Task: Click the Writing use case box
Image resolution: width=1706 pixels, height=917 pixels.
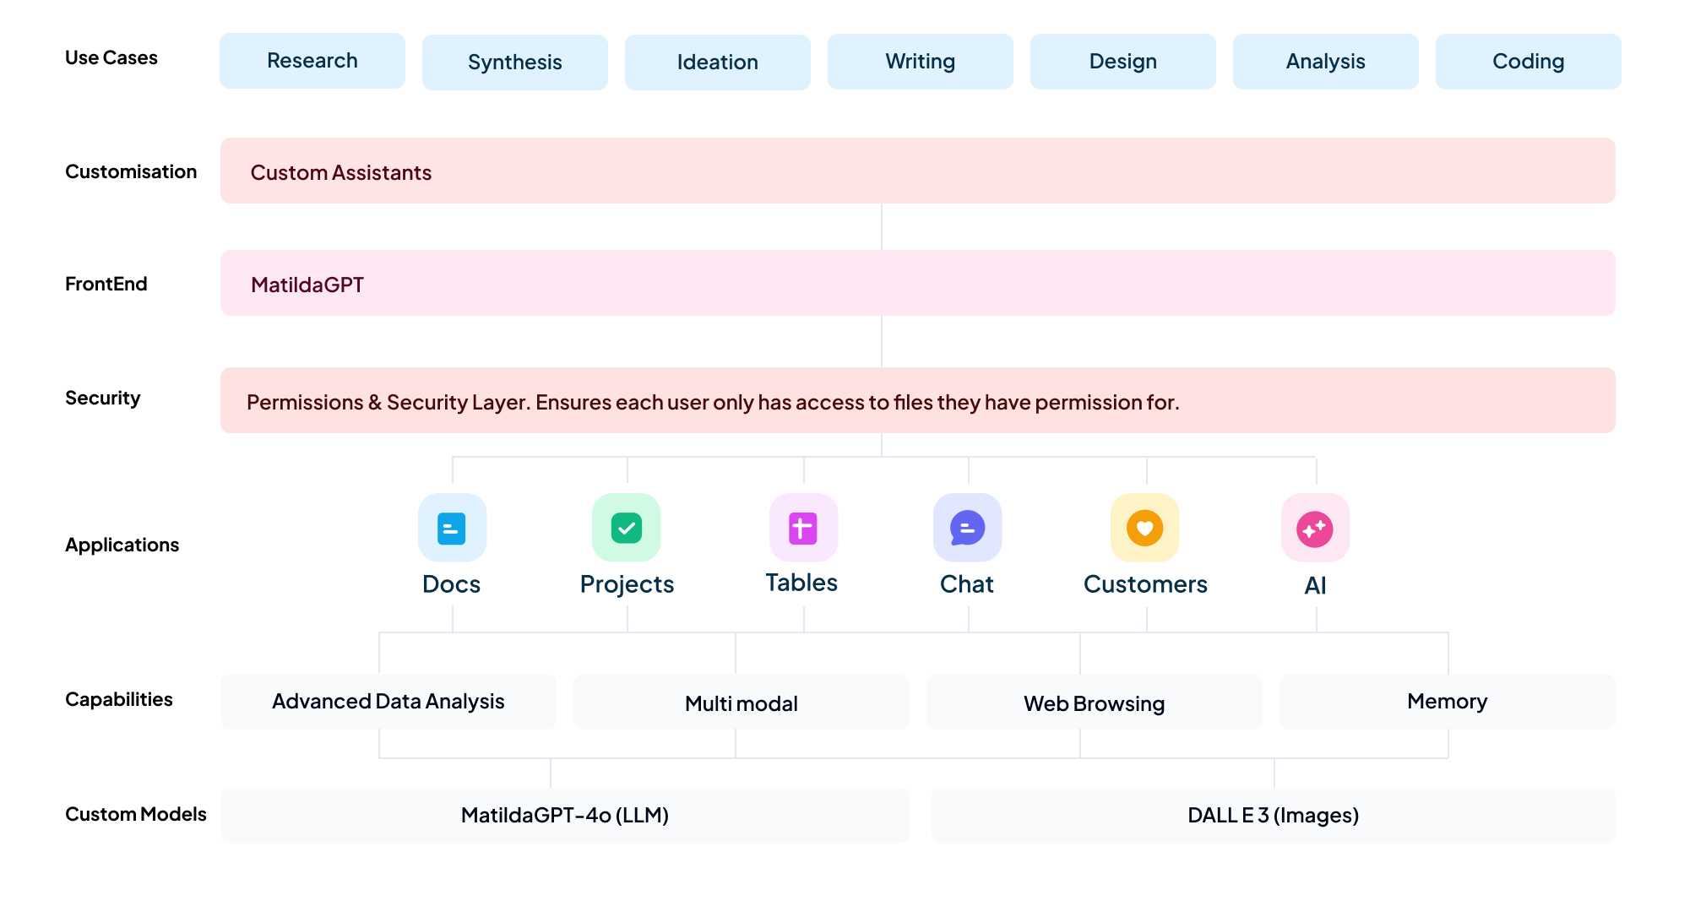Action: click(921, 62)
